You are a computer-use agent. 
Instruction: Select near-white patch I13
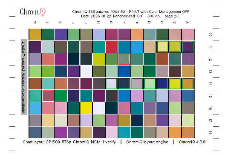86,71
